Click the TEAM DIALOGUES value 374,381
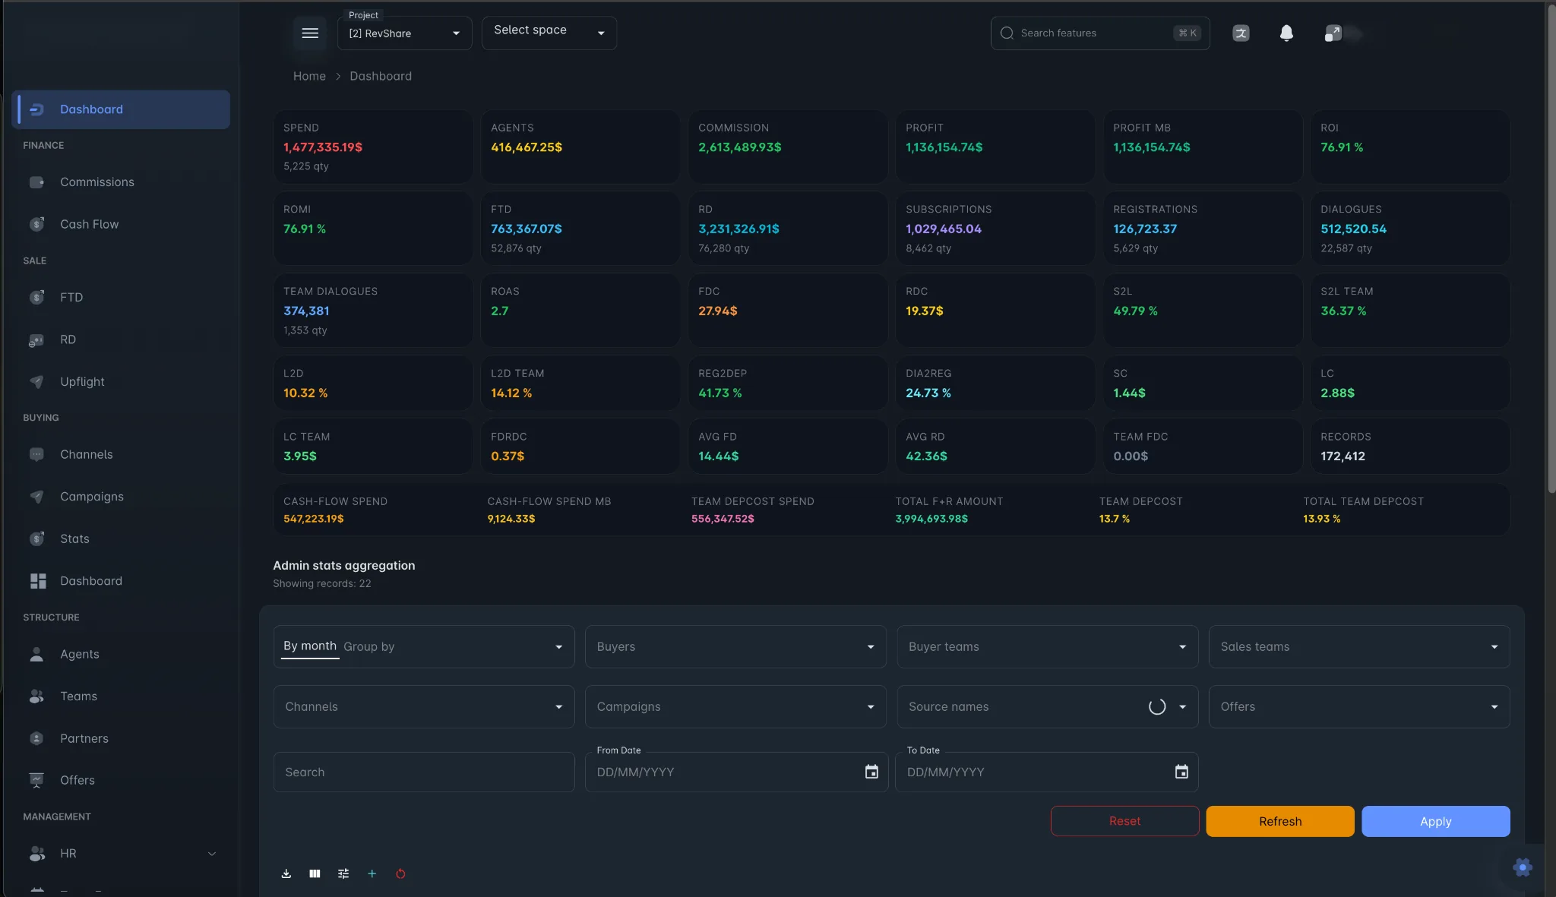Viewport: 1556px width, 897px height. click(x=306, y=311)
